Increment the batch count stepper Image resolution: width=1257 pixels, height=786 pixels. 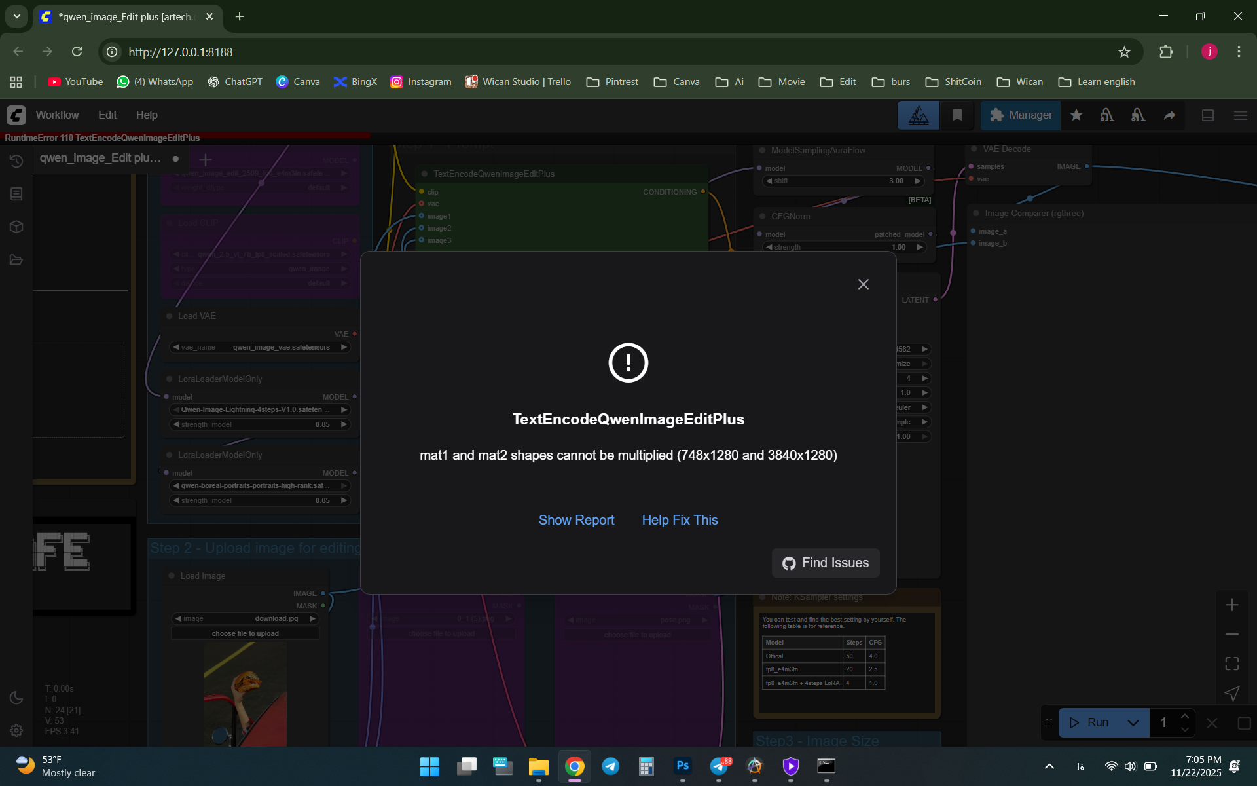[x=1184, y=716]
